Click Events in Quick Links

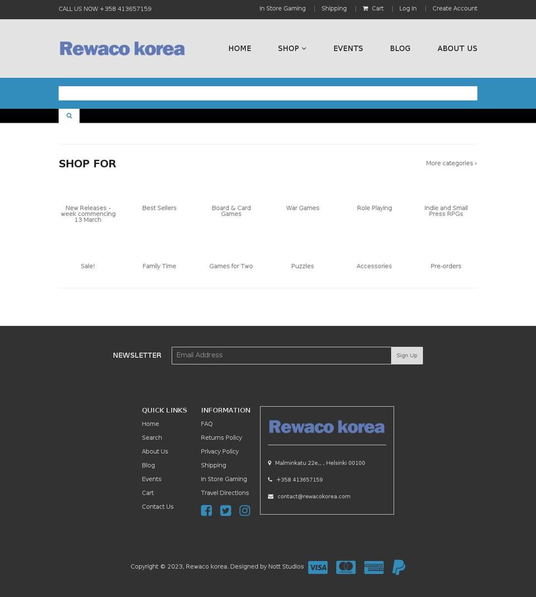pos(151,479)
